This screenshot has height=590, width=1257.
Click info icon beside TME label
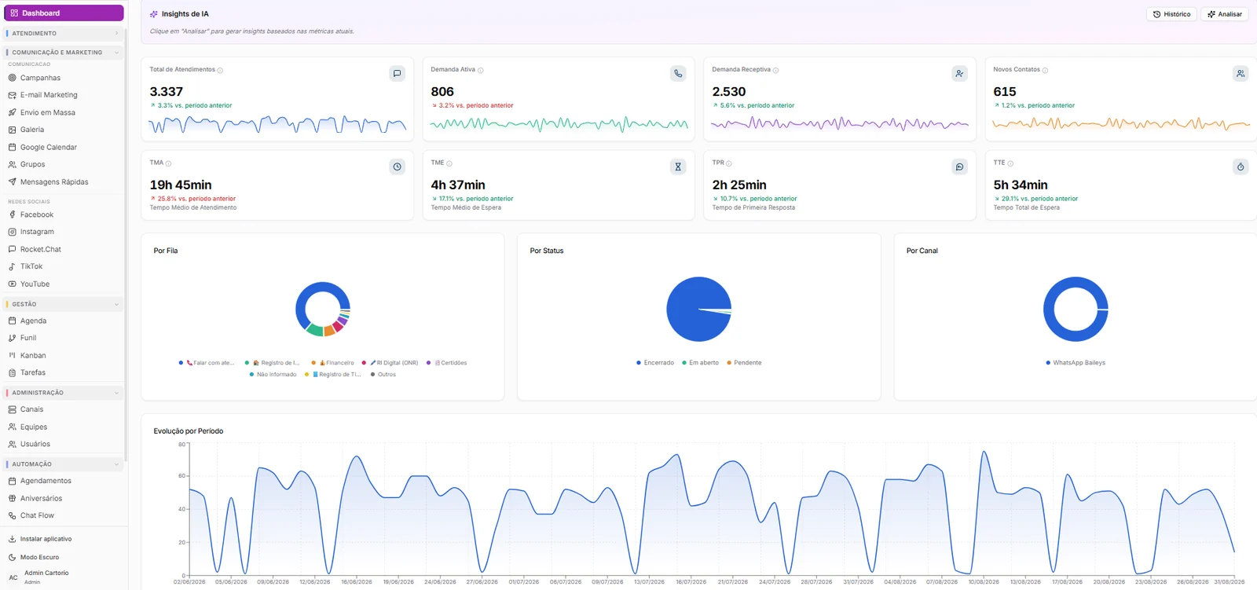449,163
